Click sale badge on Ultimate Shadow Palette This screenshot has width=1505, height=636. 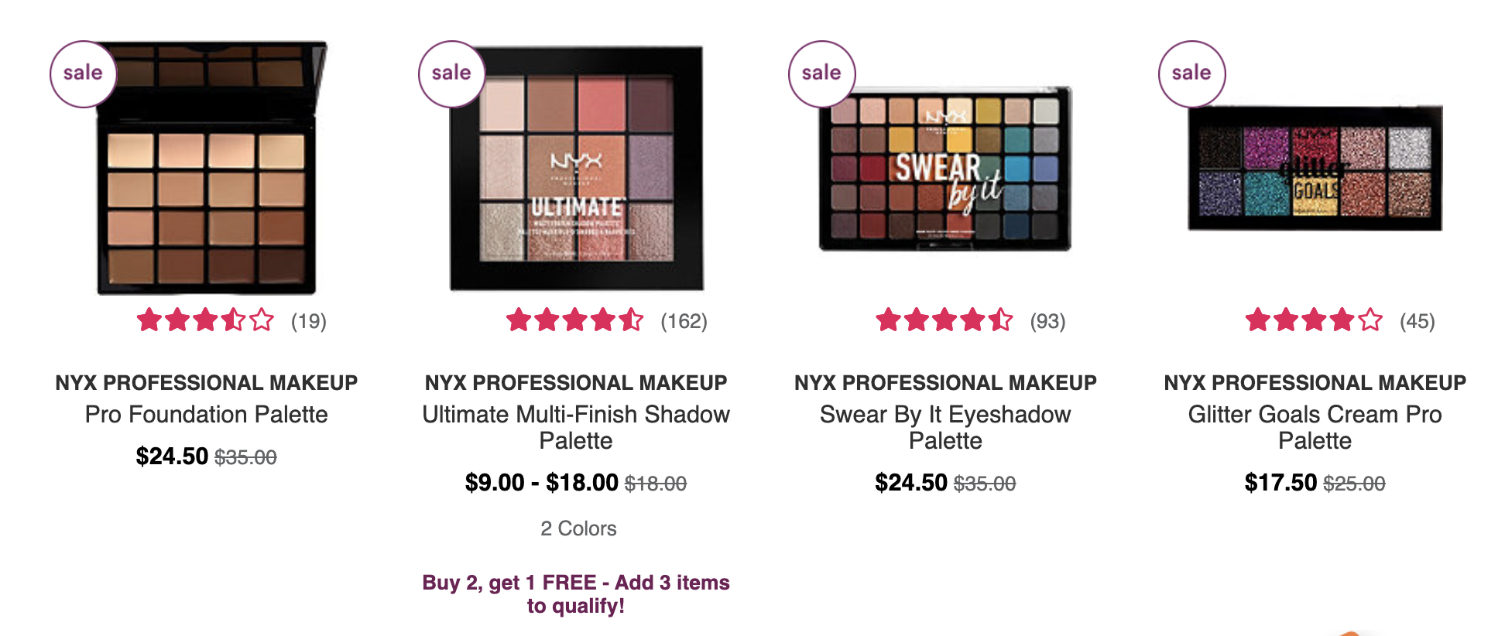(x=451, y=74)
